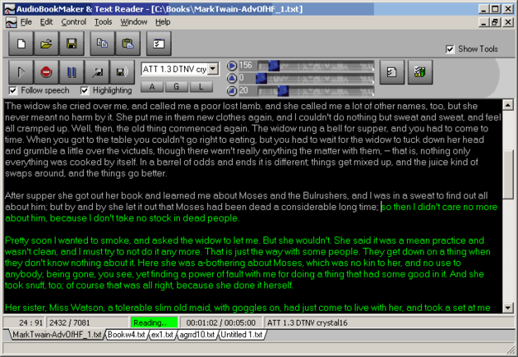The width and height of the screenshot is (518, 357).
Task: Click the scrollbar down arrow
Action: (x=508, y=308)
